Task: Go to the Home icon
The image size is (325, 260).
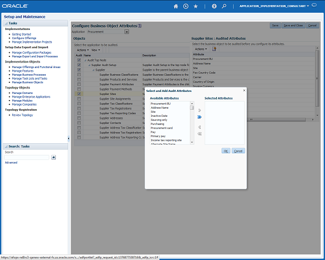Action: click(x=176, y=6)
